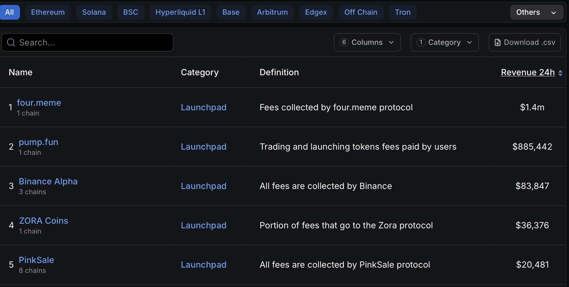Click the Launchpad category for PinkSale
Viewport: 569px width, 287px height.
point(203,265)
